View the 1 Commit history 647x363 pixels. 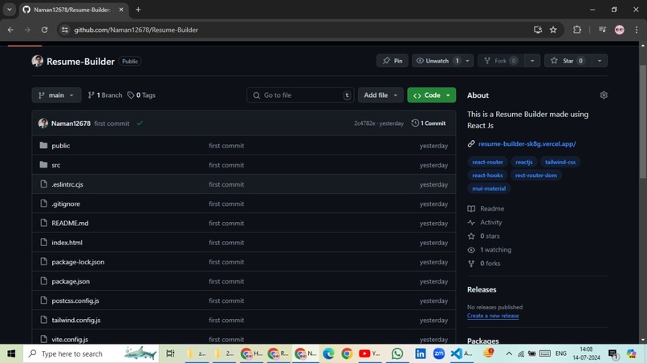429,123
